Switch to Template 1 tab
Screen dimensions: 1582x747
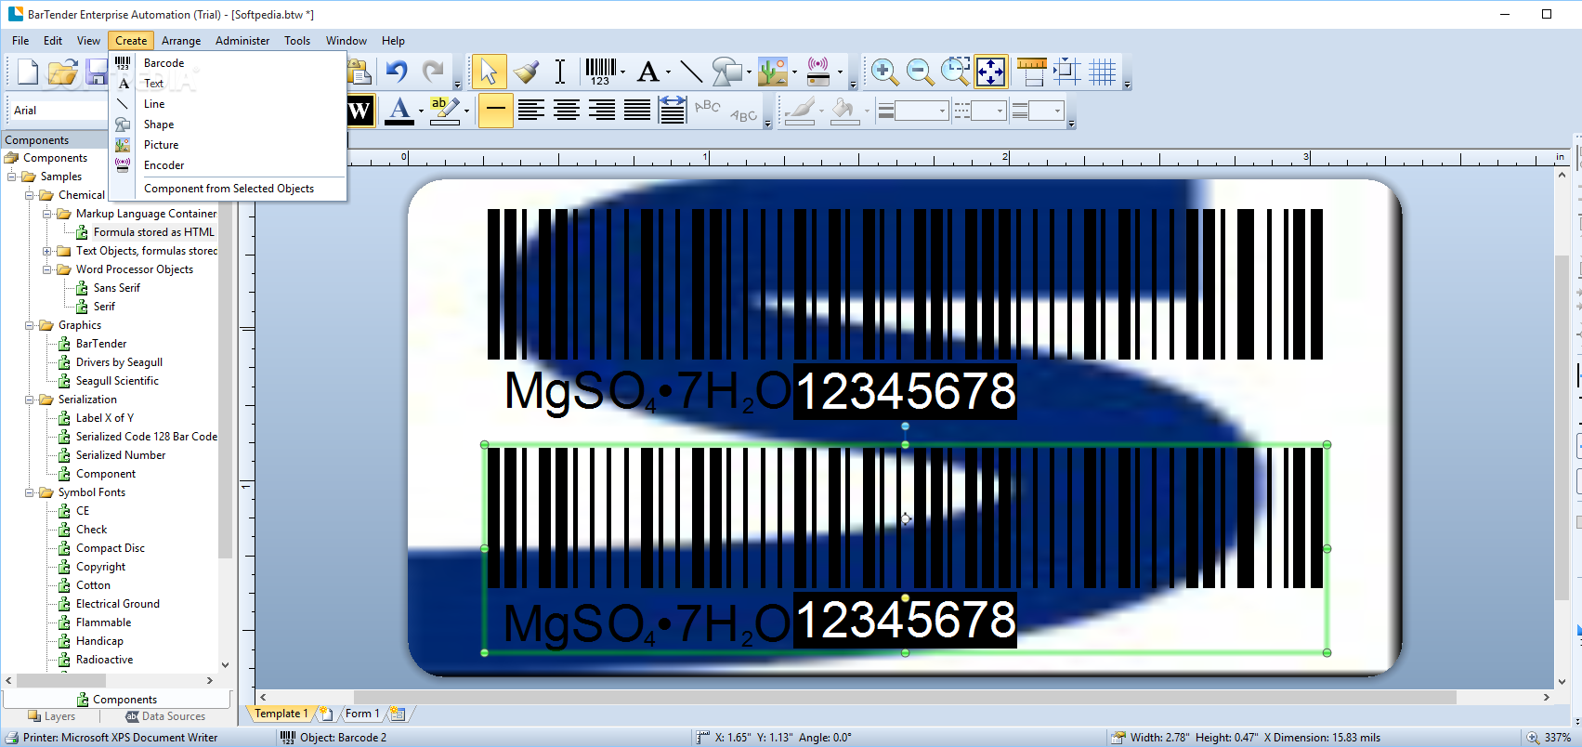pyautogui.click(x=281, y=714)
